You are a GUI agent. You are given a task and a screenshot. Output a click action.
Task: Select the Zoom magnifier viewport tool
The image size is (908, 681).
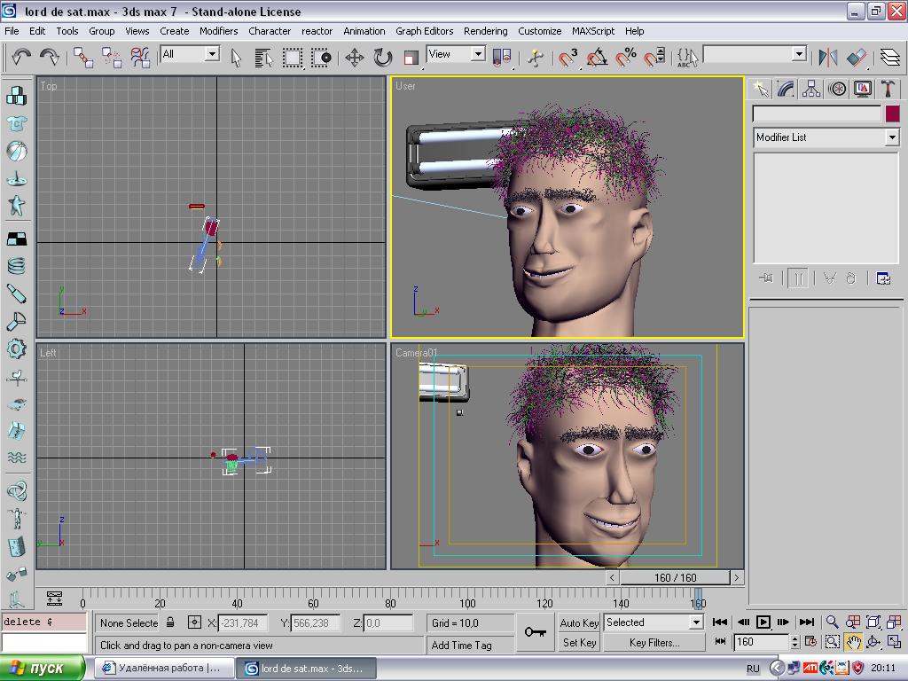pyautogui.click(x=832, y=622)
